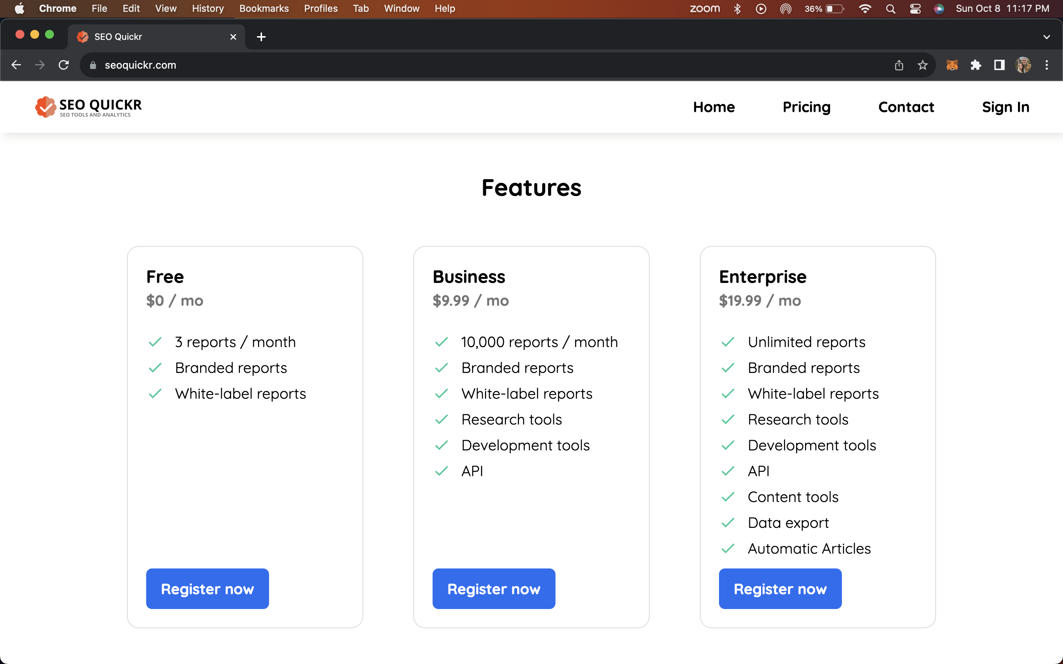Open the Extensions puzzle icon
This screenshot has height=664, width=1063.
coord(976,65)
